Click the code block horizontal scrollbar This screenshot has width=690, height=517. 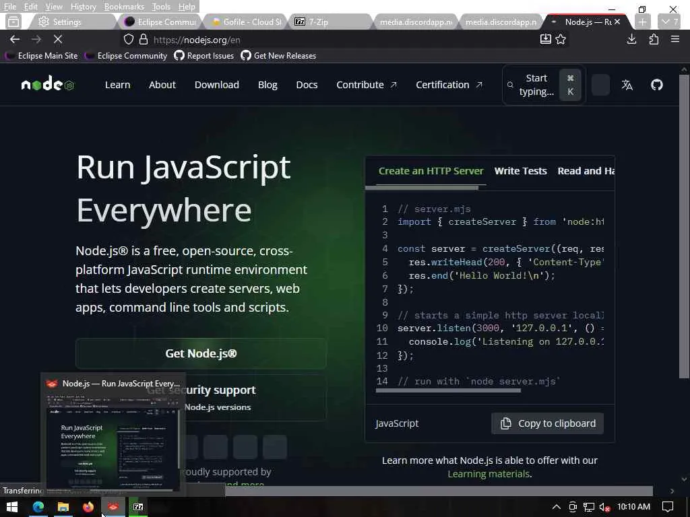(x=448, y=390)
